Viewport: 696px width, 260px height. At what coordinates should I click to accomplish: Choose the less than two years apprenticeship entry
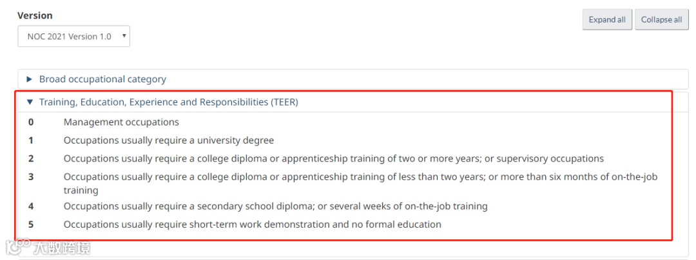pyautogui.click(x=360, y=176)
